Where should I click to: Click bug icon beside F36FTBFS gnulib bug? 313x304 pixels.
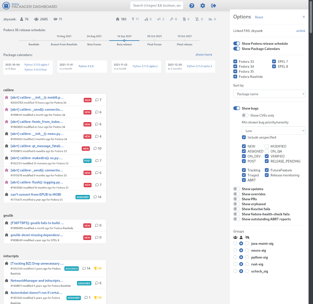click(7, 223)
